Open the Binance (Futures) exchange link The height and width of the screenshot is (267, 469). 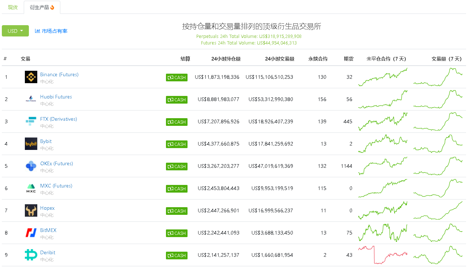click(x=59, y=74)
